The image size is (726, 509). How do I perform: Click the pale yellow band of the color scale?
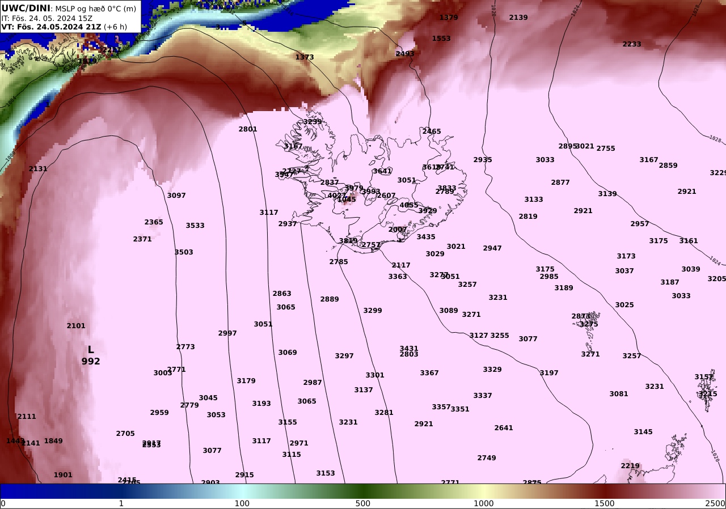point(484,491)
